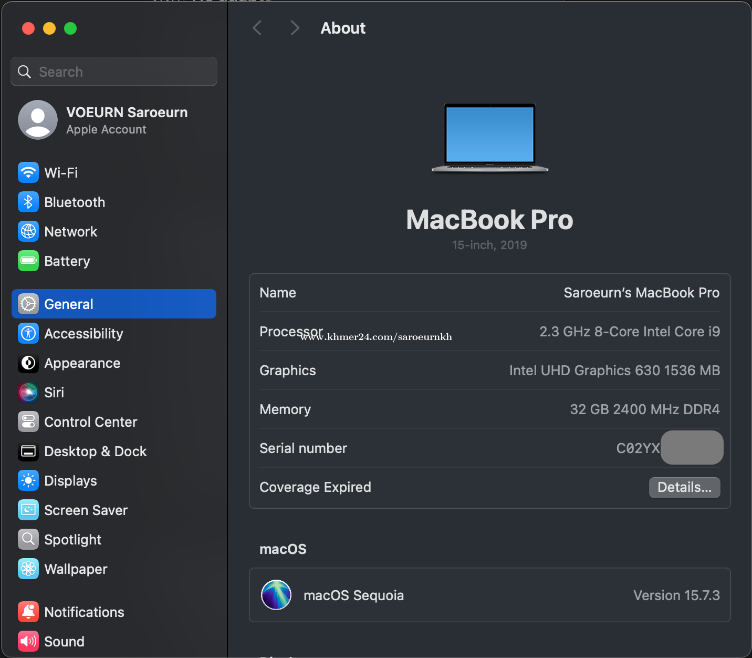Open the Wallpaper flower icon
752x658 pixels.
[x=28, y=569]
